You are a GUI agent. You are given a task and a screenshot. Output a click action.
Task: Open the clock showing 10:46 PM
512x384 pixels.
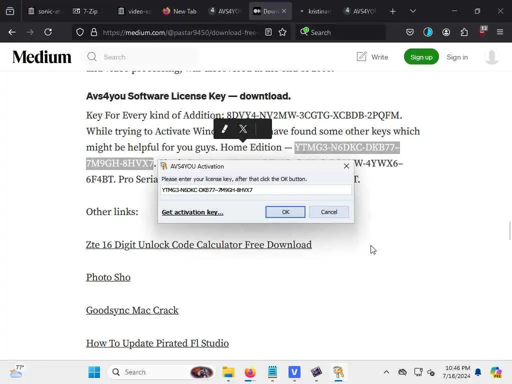coord(456,372)
